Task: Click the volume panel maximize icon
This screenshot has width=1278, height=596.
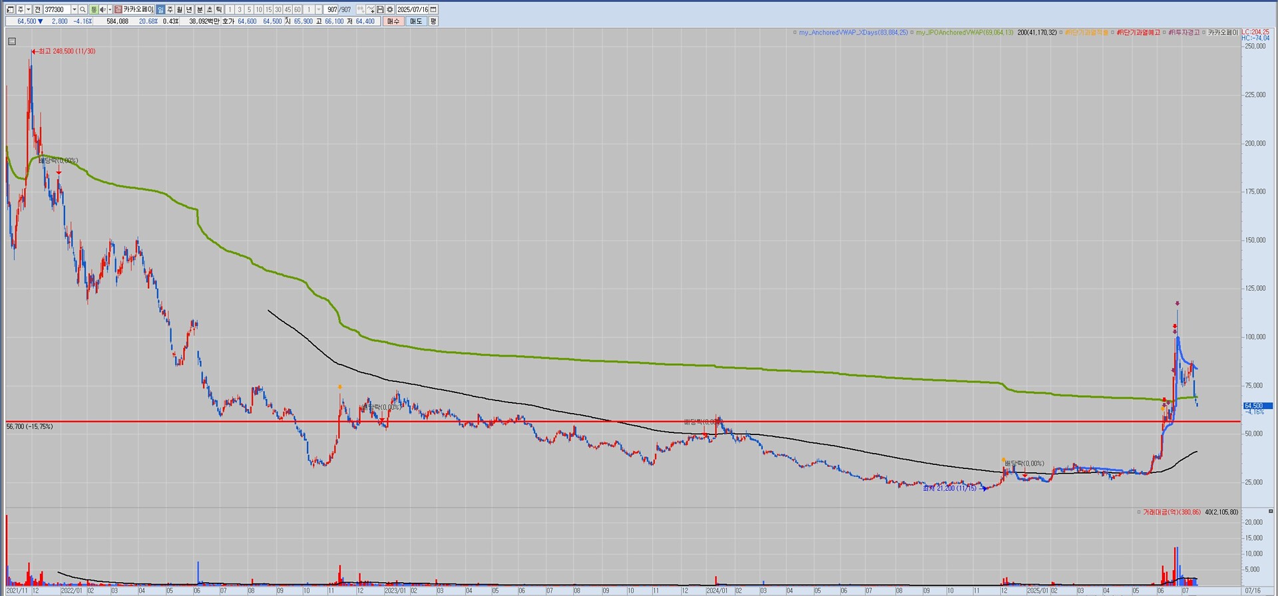Action: click(x=1271, y=512)
